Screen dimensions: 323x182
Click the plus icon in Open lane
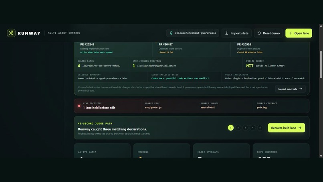click(x=291, y=33)
